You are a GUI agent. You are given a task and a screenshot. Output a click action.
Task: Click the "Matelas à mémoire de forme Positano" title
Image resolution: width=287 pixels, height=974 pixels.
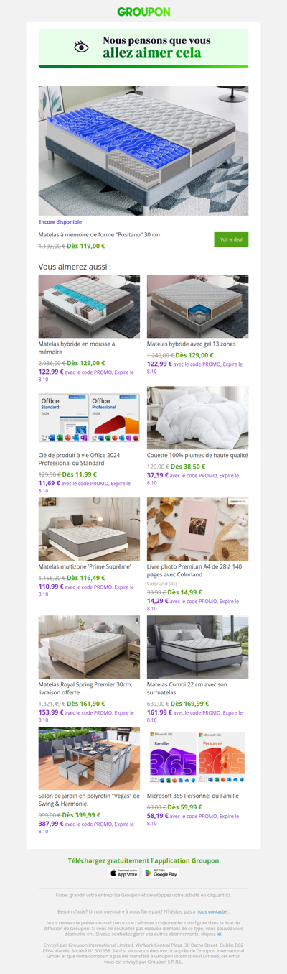coord(99,234)
